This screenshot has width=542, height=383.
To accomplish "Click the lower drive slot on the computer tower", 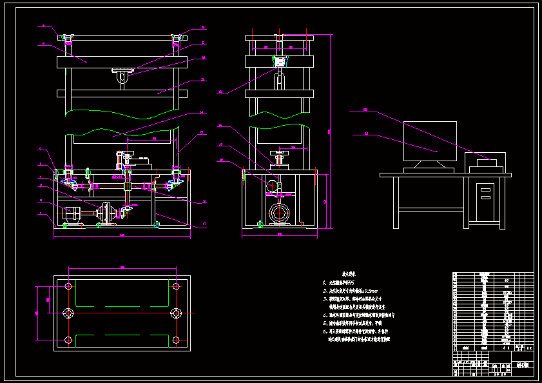I will click(x=485, y=197).
